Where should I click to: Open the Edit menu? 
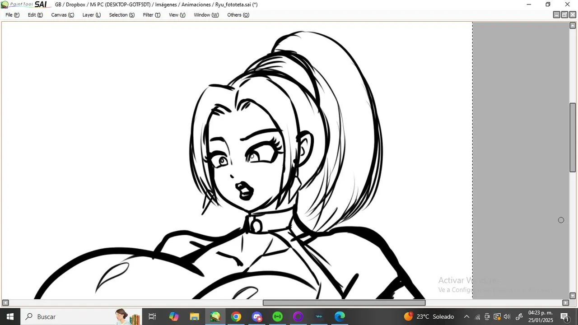tap(35, 15)
